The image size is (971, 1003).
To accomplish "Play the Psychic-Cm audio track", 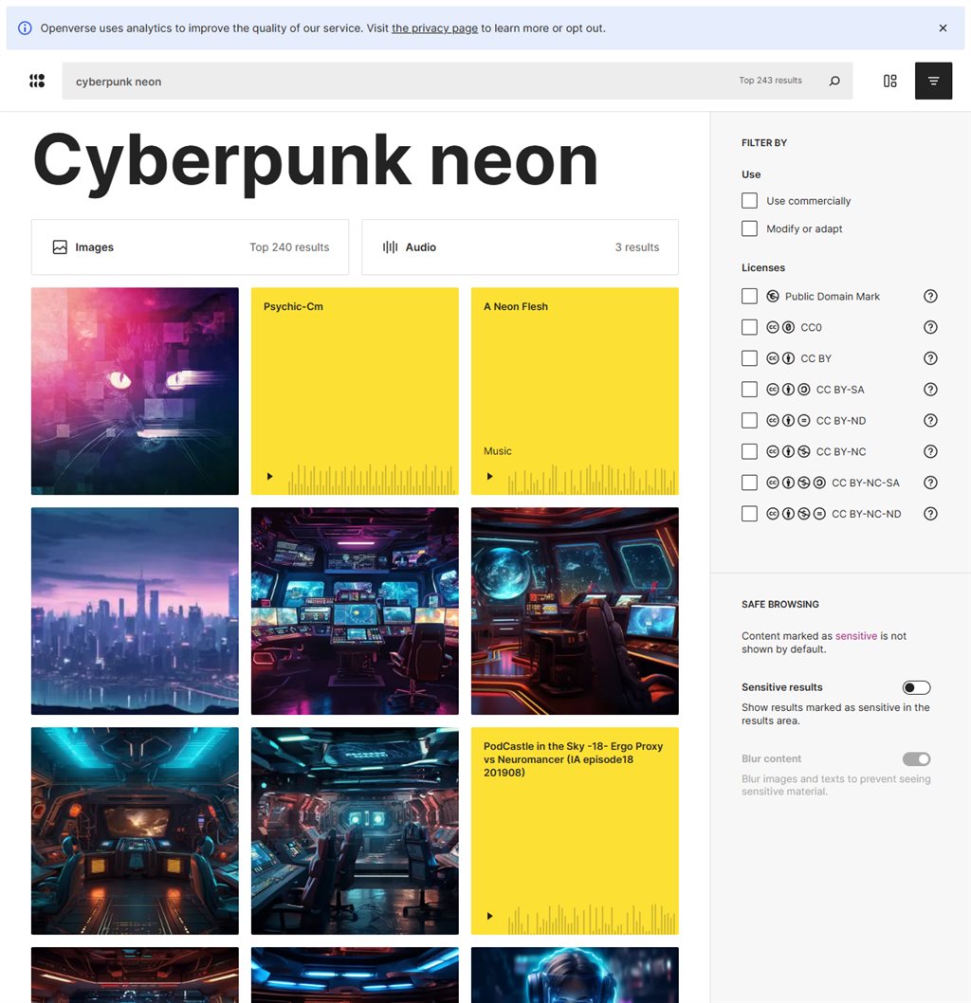I will click(270, 476).
